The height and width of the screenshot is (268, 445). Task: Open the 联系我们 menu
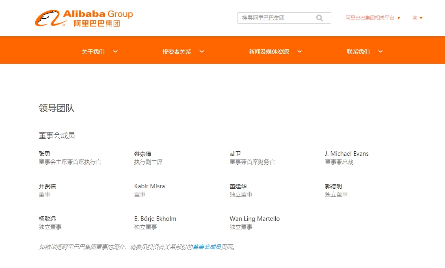click(358, 52)
